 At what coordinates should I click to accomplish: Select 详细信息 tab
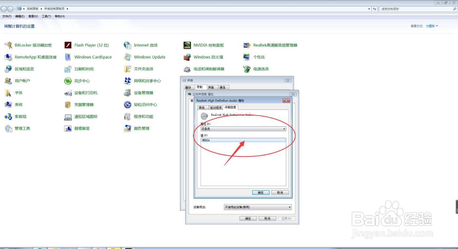point(230,107)
